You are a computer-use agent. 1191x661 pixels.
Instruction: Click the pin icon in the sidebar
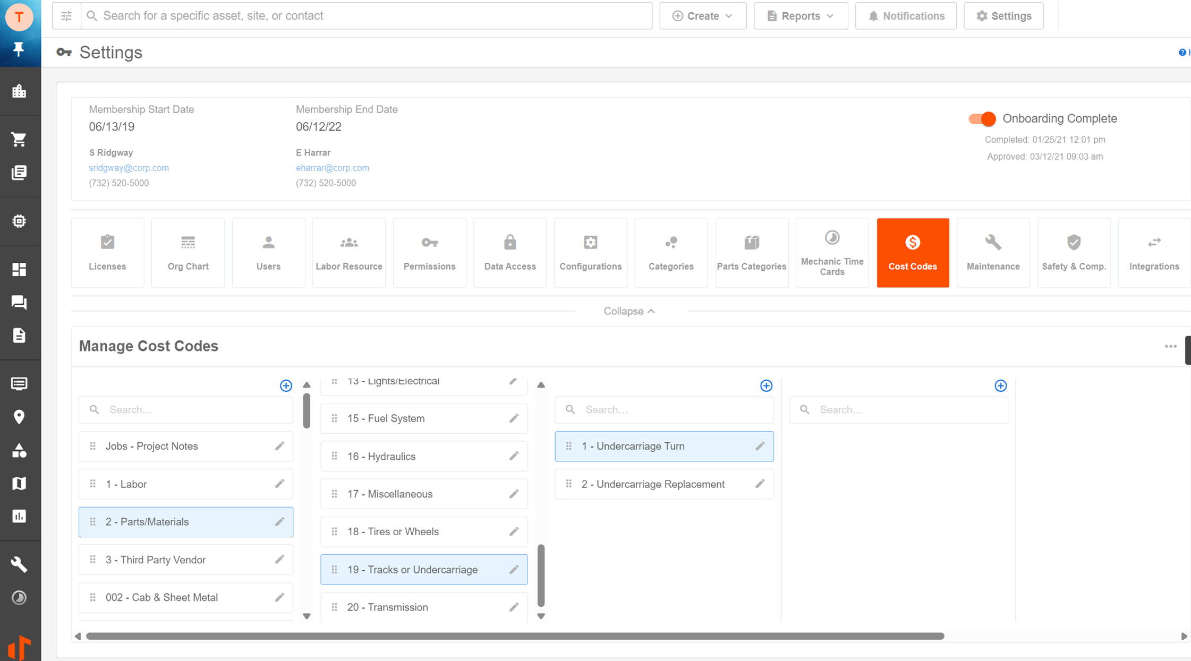pos(19,49)
